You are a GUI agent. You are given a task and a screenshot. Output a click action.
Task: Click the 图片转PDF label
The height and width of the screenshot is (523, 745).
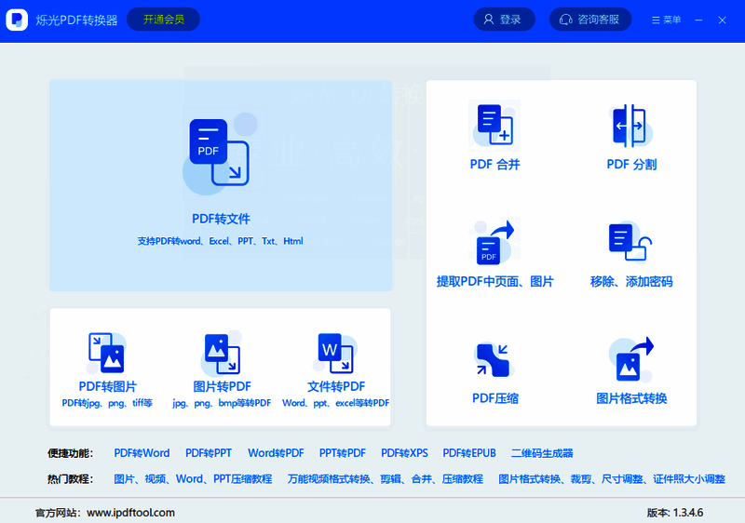[222, 386]
